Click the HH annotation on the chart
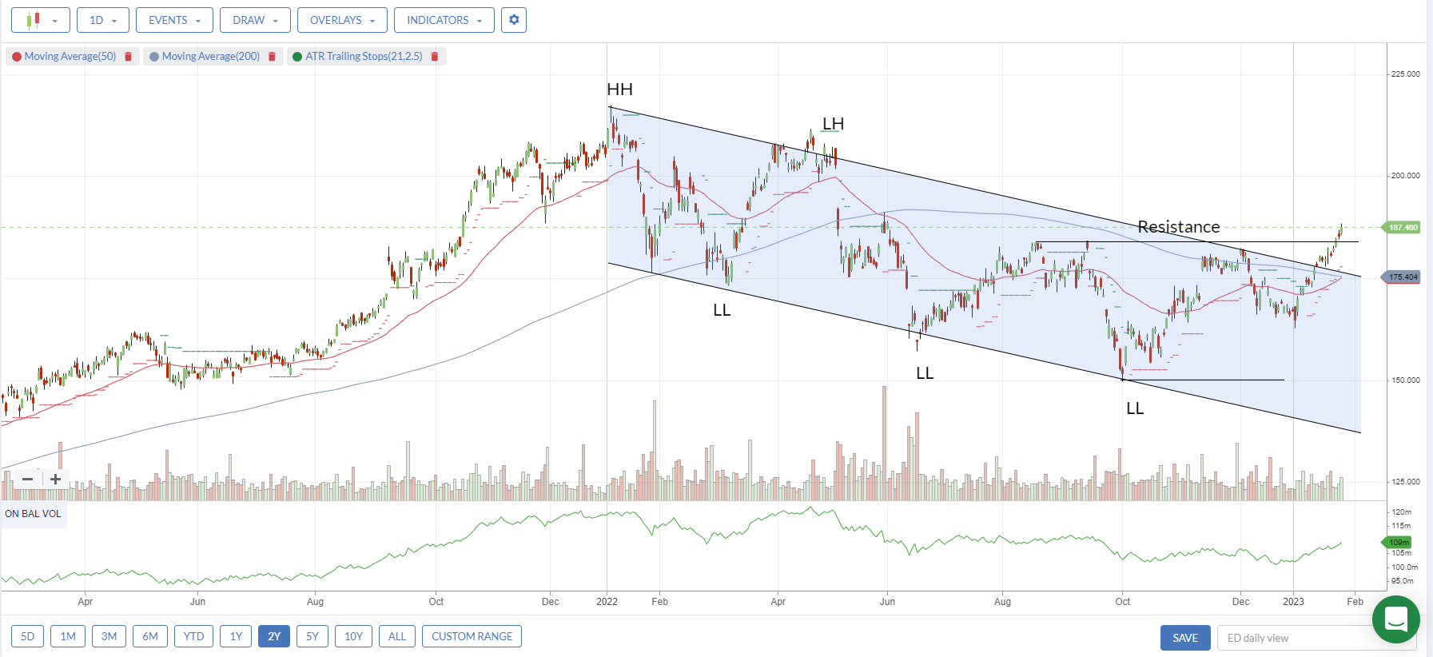 point(619,90)
